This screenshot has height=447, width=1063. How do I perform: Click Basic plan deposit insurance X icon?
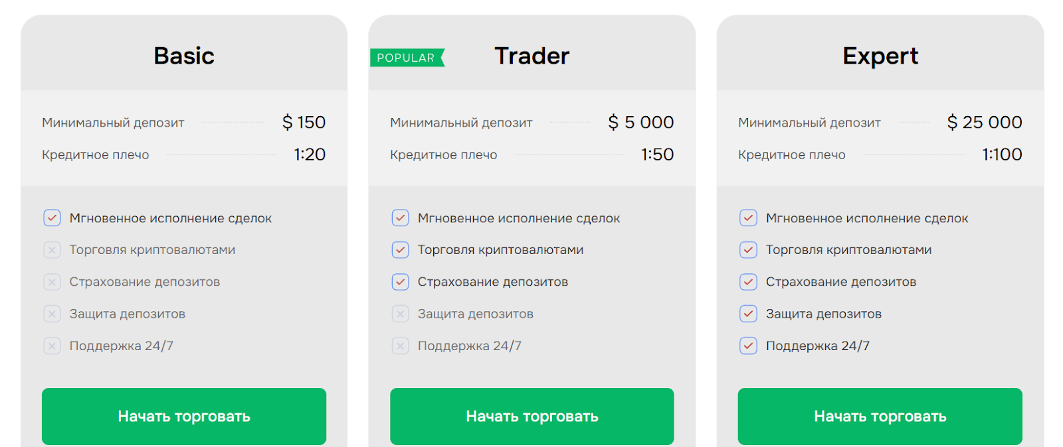pos(52,282)
